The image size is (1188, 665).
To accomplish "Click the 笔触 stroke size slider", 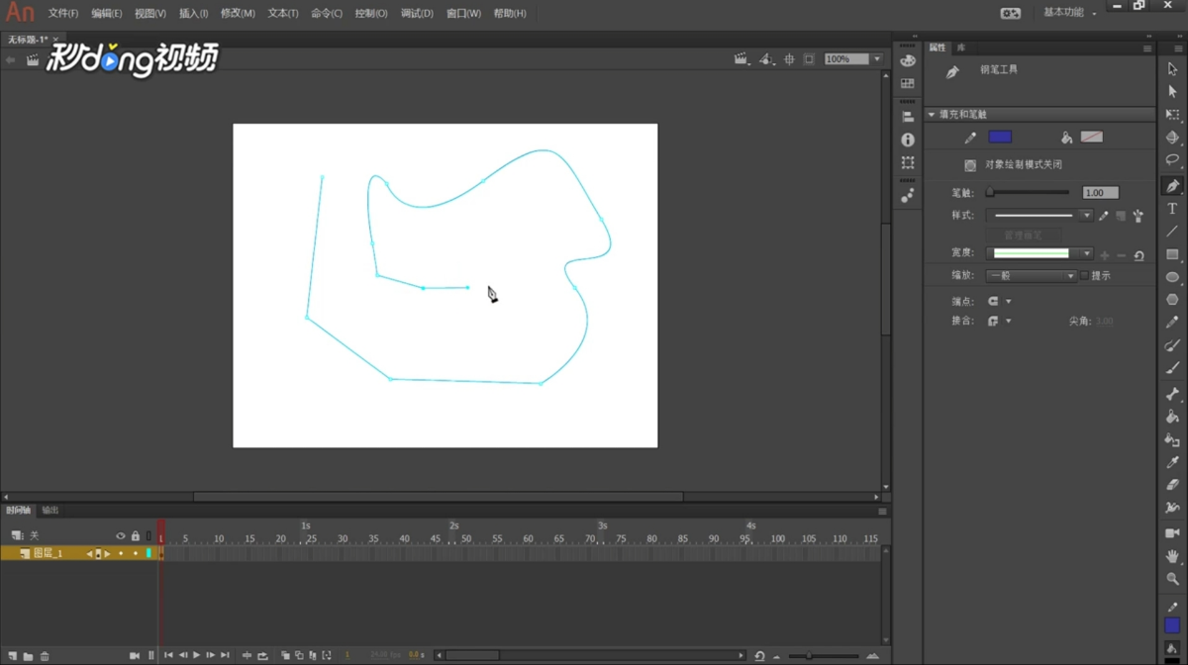I will pyautogui.click(x=1030, y=192).
